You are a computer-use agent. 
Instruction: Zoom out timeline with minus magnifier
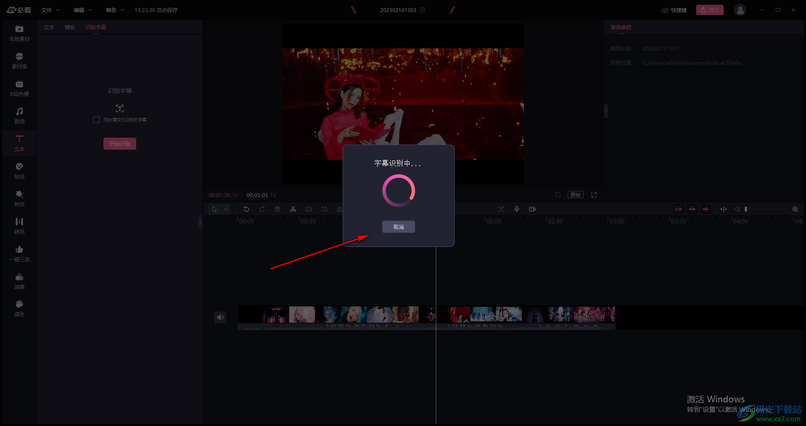[x=737, y=209]
